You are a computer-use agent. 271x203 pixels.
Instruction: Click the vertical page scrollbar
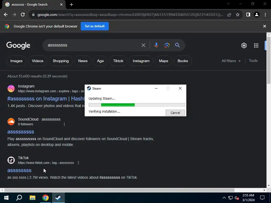[x=269, y=61]
